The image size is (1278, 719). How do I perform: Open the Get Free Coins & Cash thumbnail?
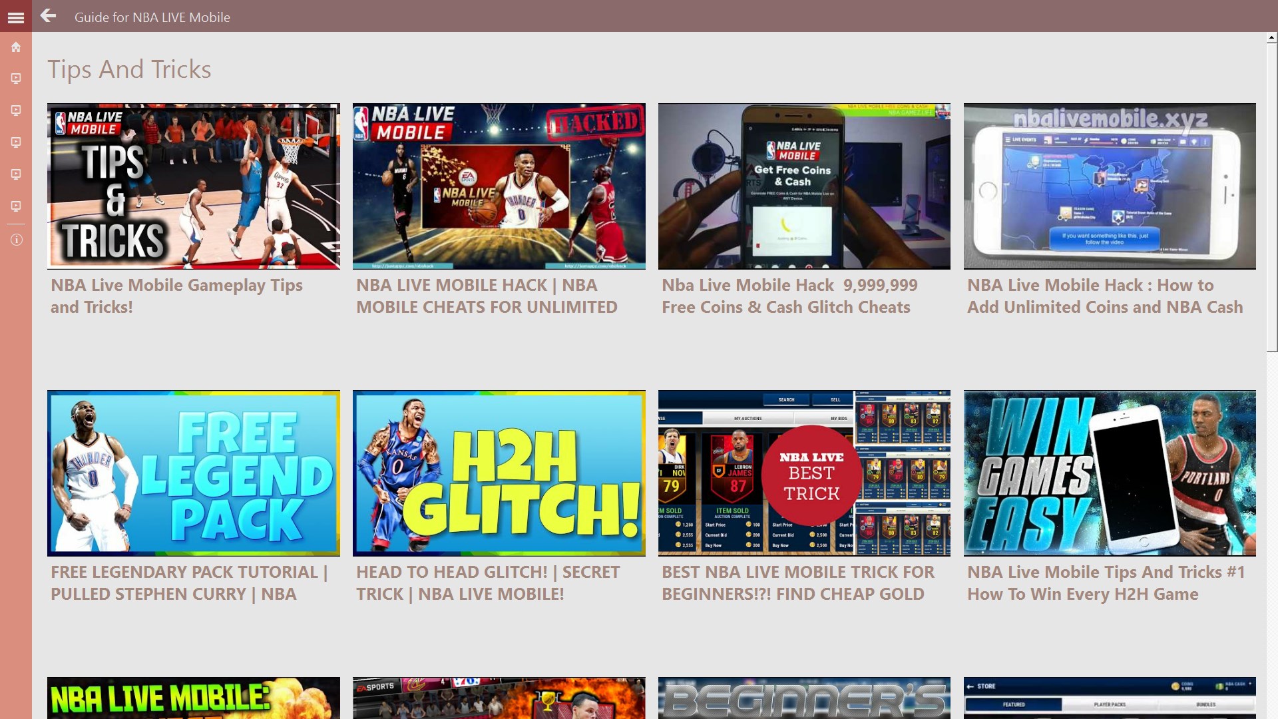click(805, 186)
